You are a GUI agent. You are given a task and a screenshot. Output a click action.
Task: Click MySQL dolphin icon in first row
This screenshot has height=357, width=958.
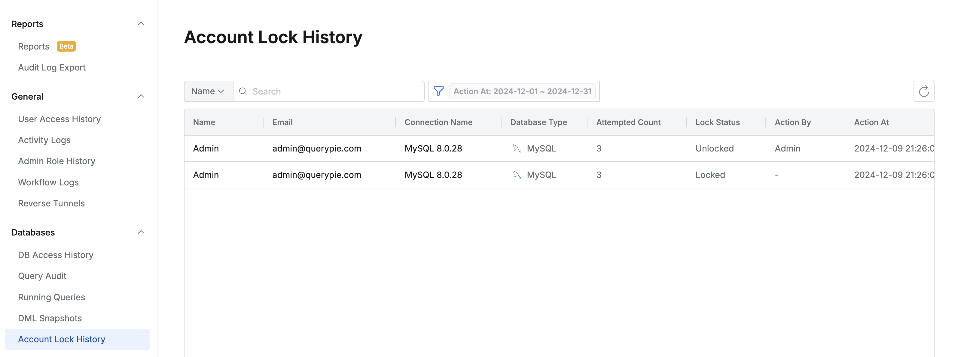coord(517,148)
